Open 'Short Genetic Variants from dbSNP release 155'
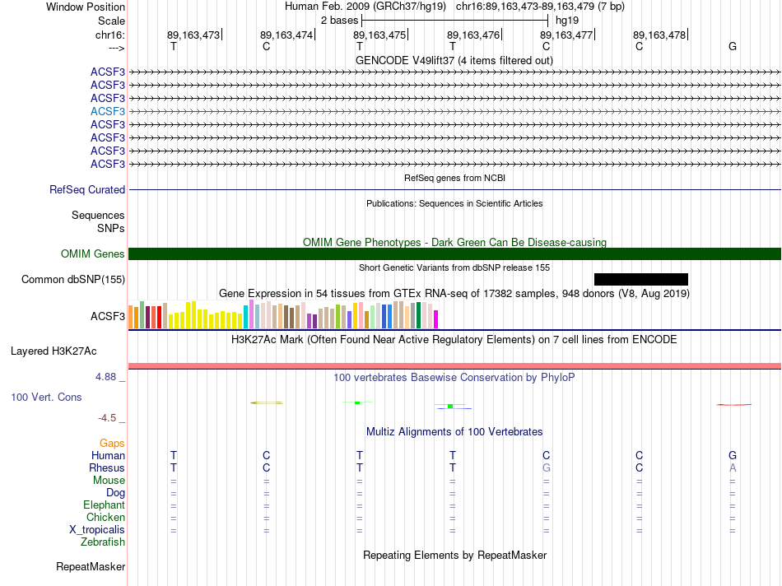 (454, 267)
